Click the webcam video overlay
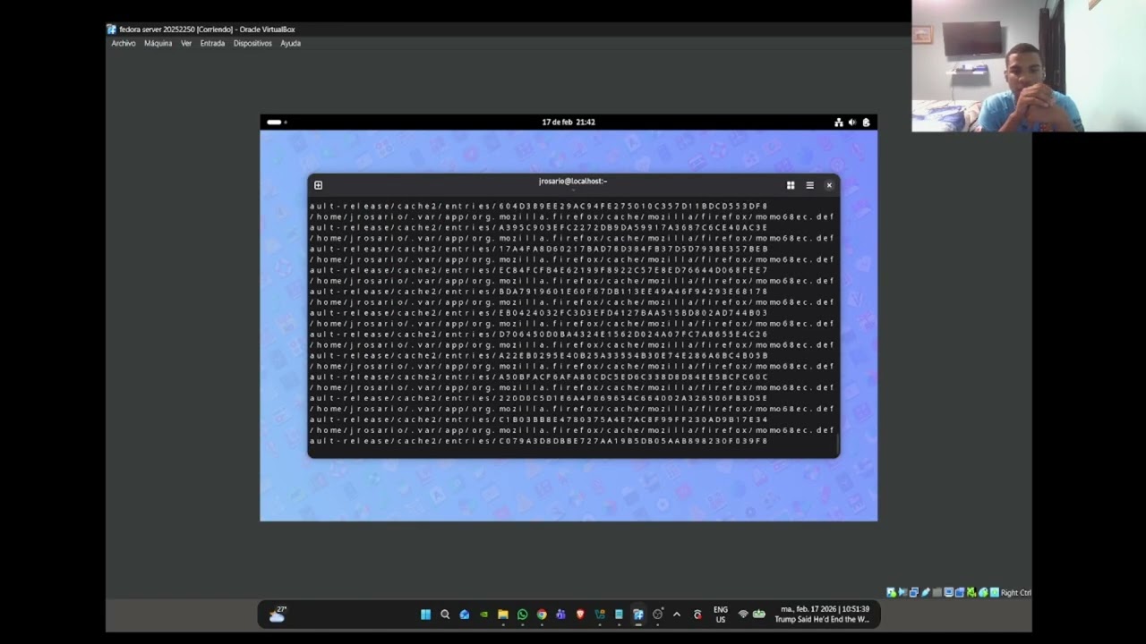 pyautogui.click(x=1029, y=66)
